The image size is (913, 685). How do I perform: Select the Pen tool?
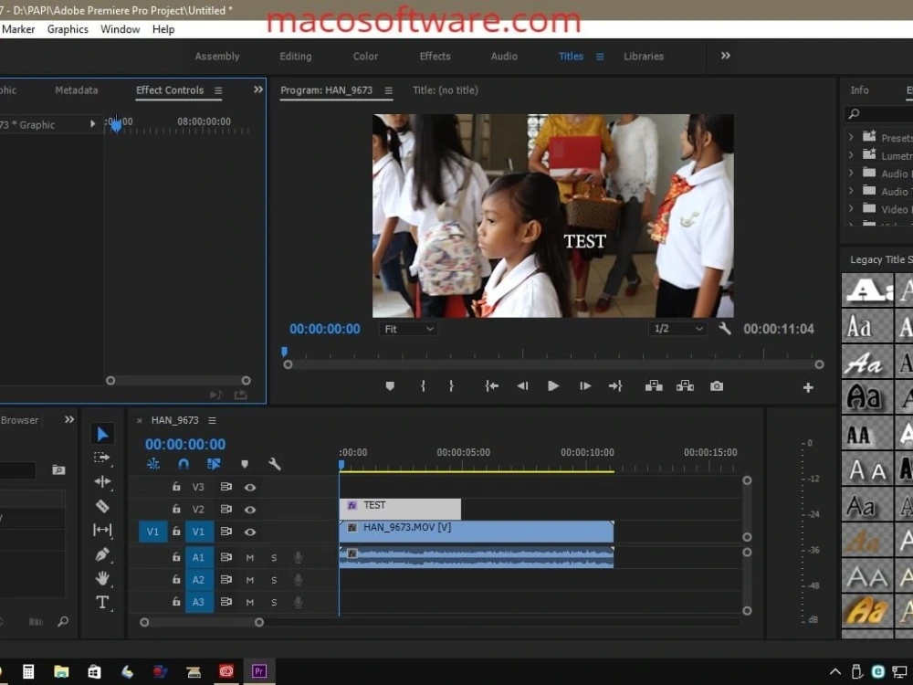pyautogui.click(x=102, y=554)
